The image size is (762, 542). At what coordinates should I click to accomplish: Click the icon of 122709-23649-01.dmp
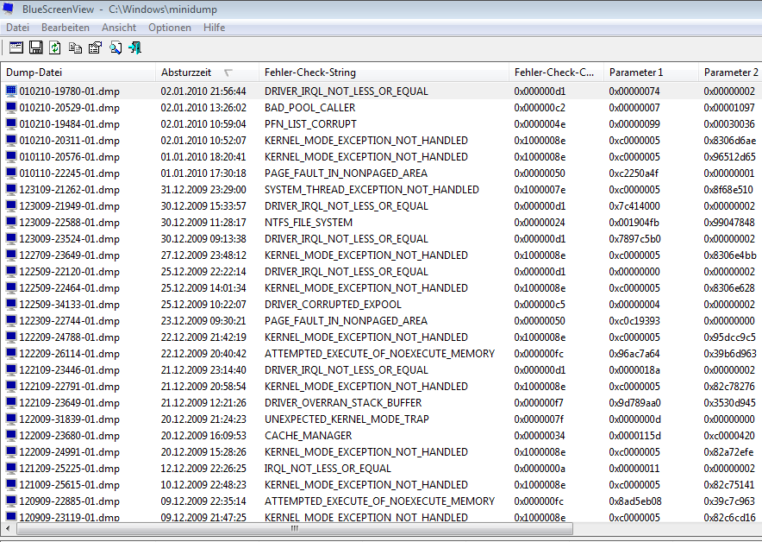pos(11,255)
